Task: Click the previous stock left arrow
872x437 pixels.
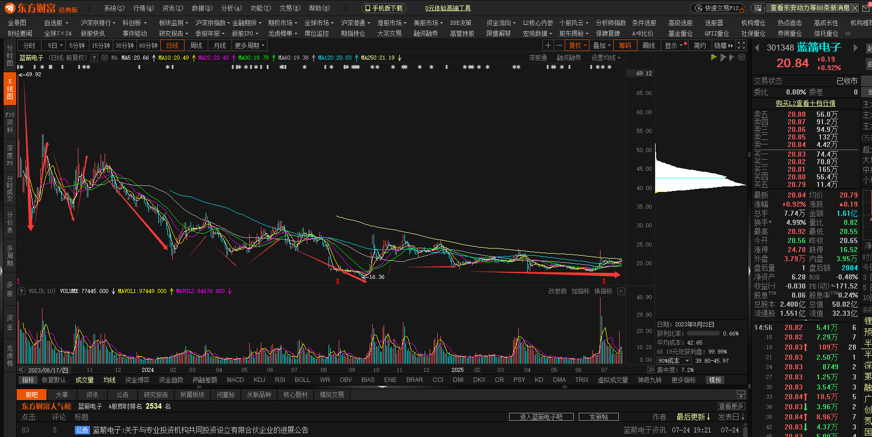Action: click(757, 48)
